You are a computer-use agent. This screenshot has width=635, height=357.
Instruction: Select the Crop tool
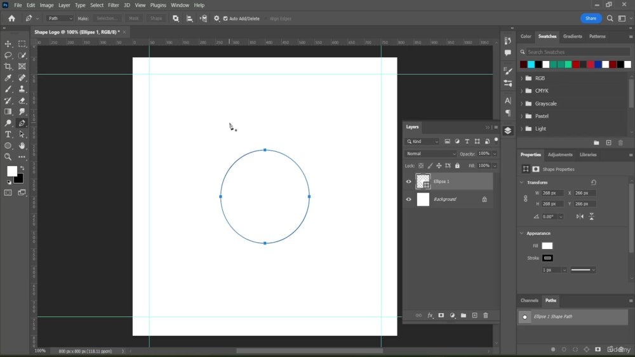point(8,67)
